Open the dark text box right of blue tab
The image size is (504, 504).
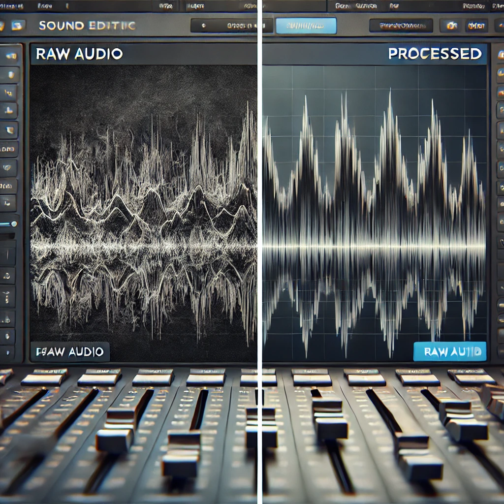pos(401,26)
